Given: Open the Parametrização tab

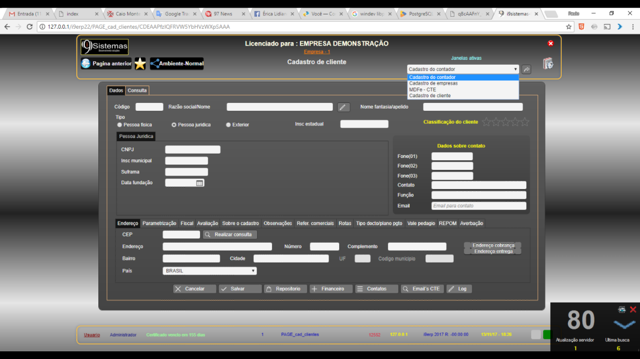Looking at the screenshot, I should pyautogui.click(x=159, y=224).
